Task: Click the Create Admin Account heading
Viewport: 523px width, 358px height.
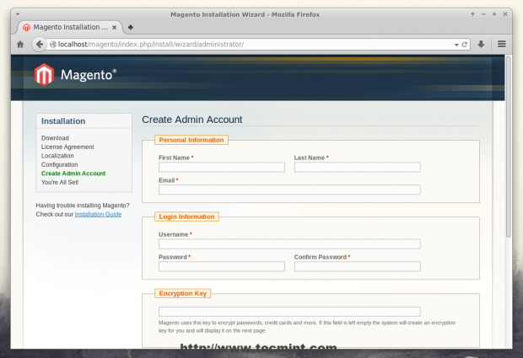Action: pyautogui.click(x=192, y=120)
